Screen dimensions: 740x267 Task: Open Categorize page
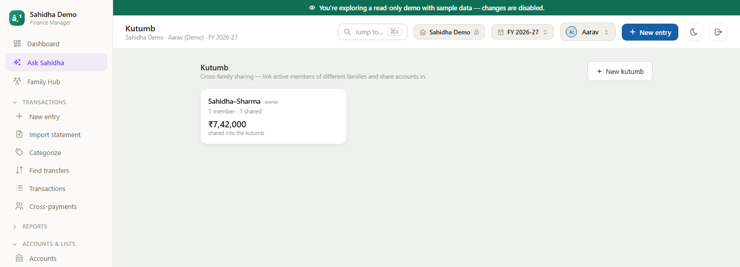(x=57, y=152)
